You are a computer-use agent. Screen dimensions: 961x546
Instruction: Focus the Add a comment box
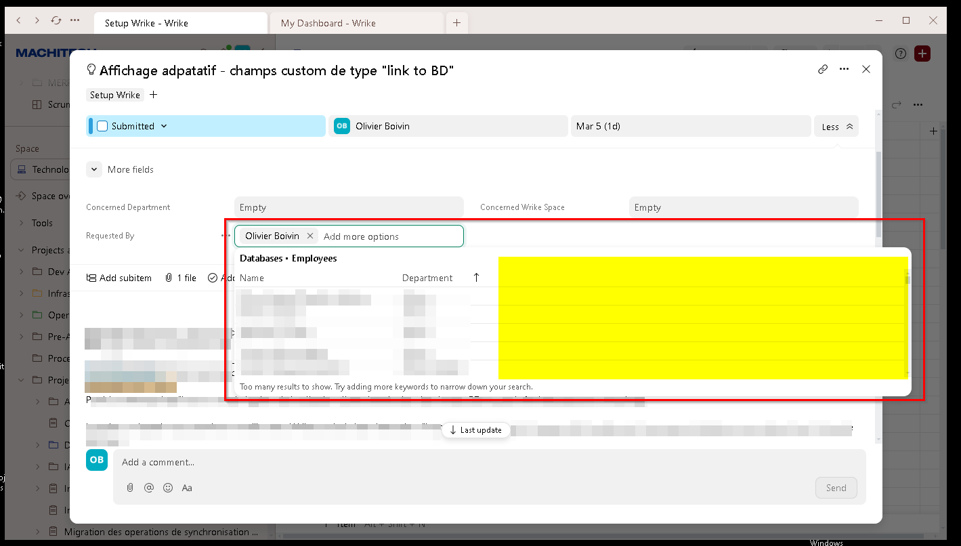coord(489,462)
